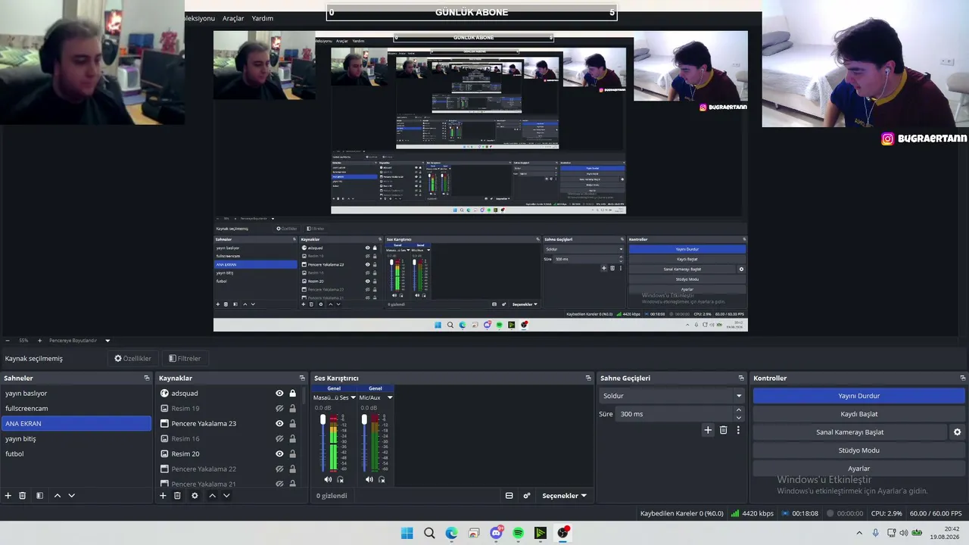Open the Windows Start menu

(x=407, y=533)
